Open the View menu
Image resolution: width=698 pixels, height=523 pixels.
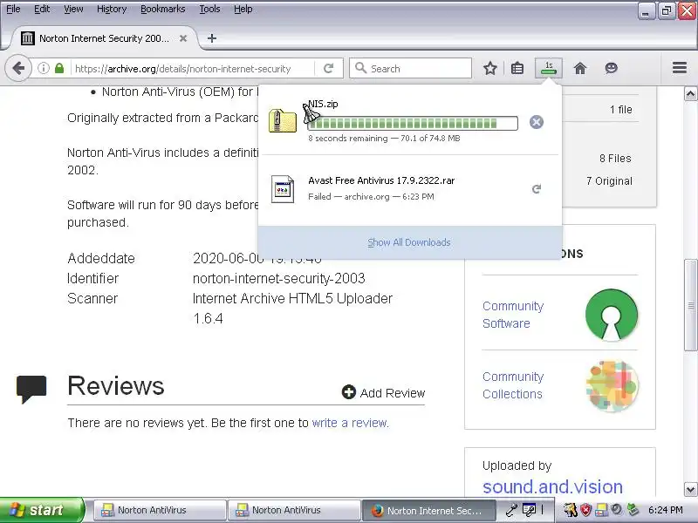coord(73,9)
